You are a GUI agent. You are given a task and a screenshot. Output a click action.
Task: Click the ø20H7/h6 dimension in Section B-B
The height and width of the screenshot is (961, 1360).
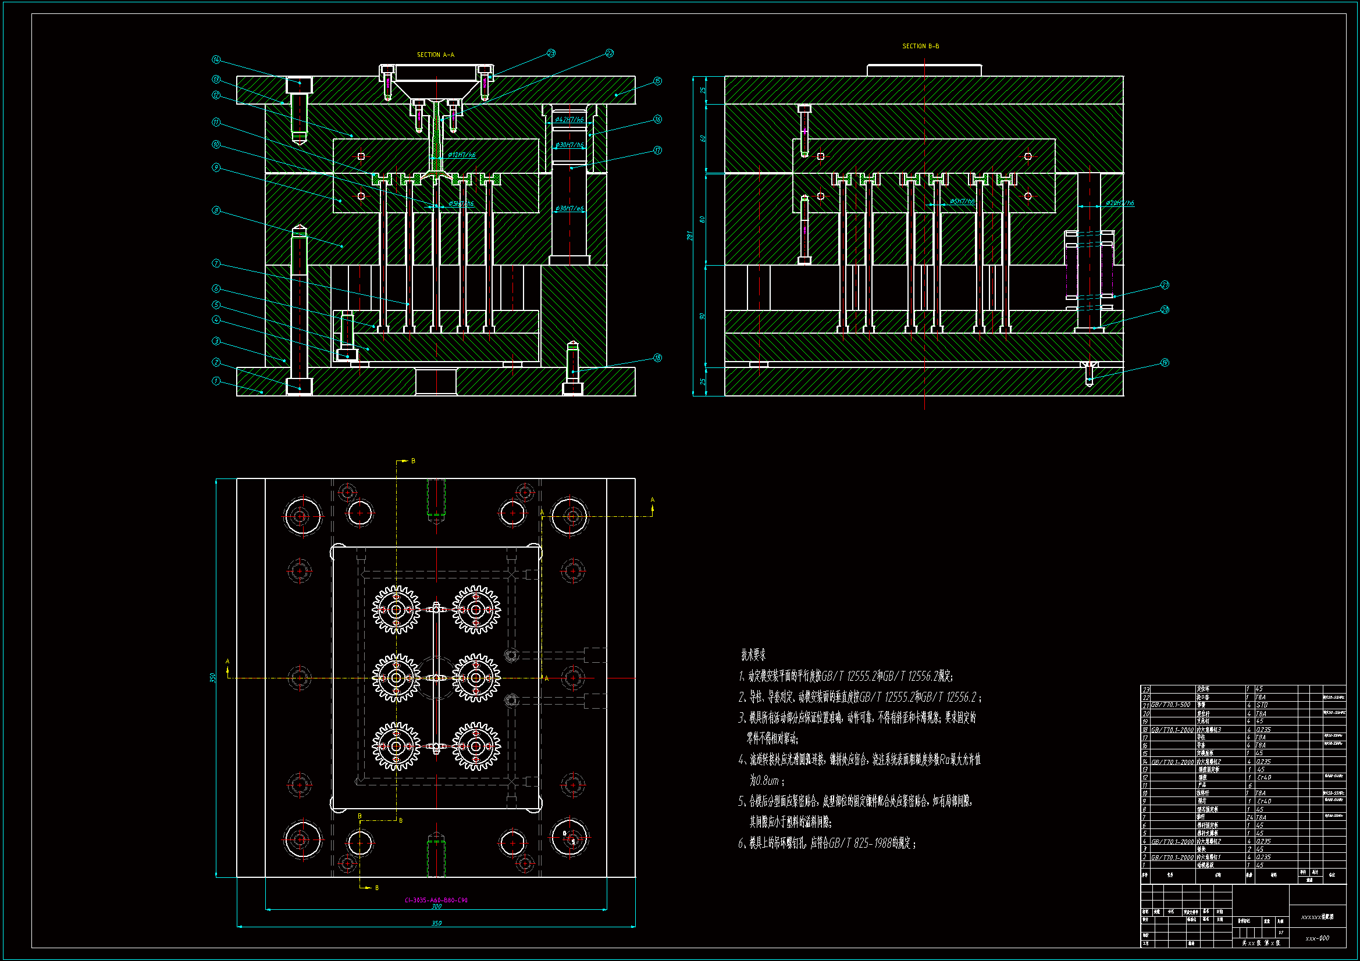[1120, 203]
